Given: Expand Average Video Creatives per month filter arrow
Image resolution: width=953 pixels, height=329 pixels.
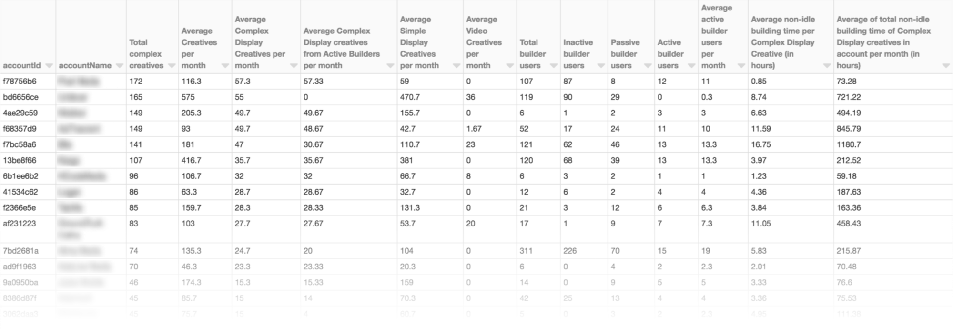Looking at the screenshot, I should pos(509,66).
